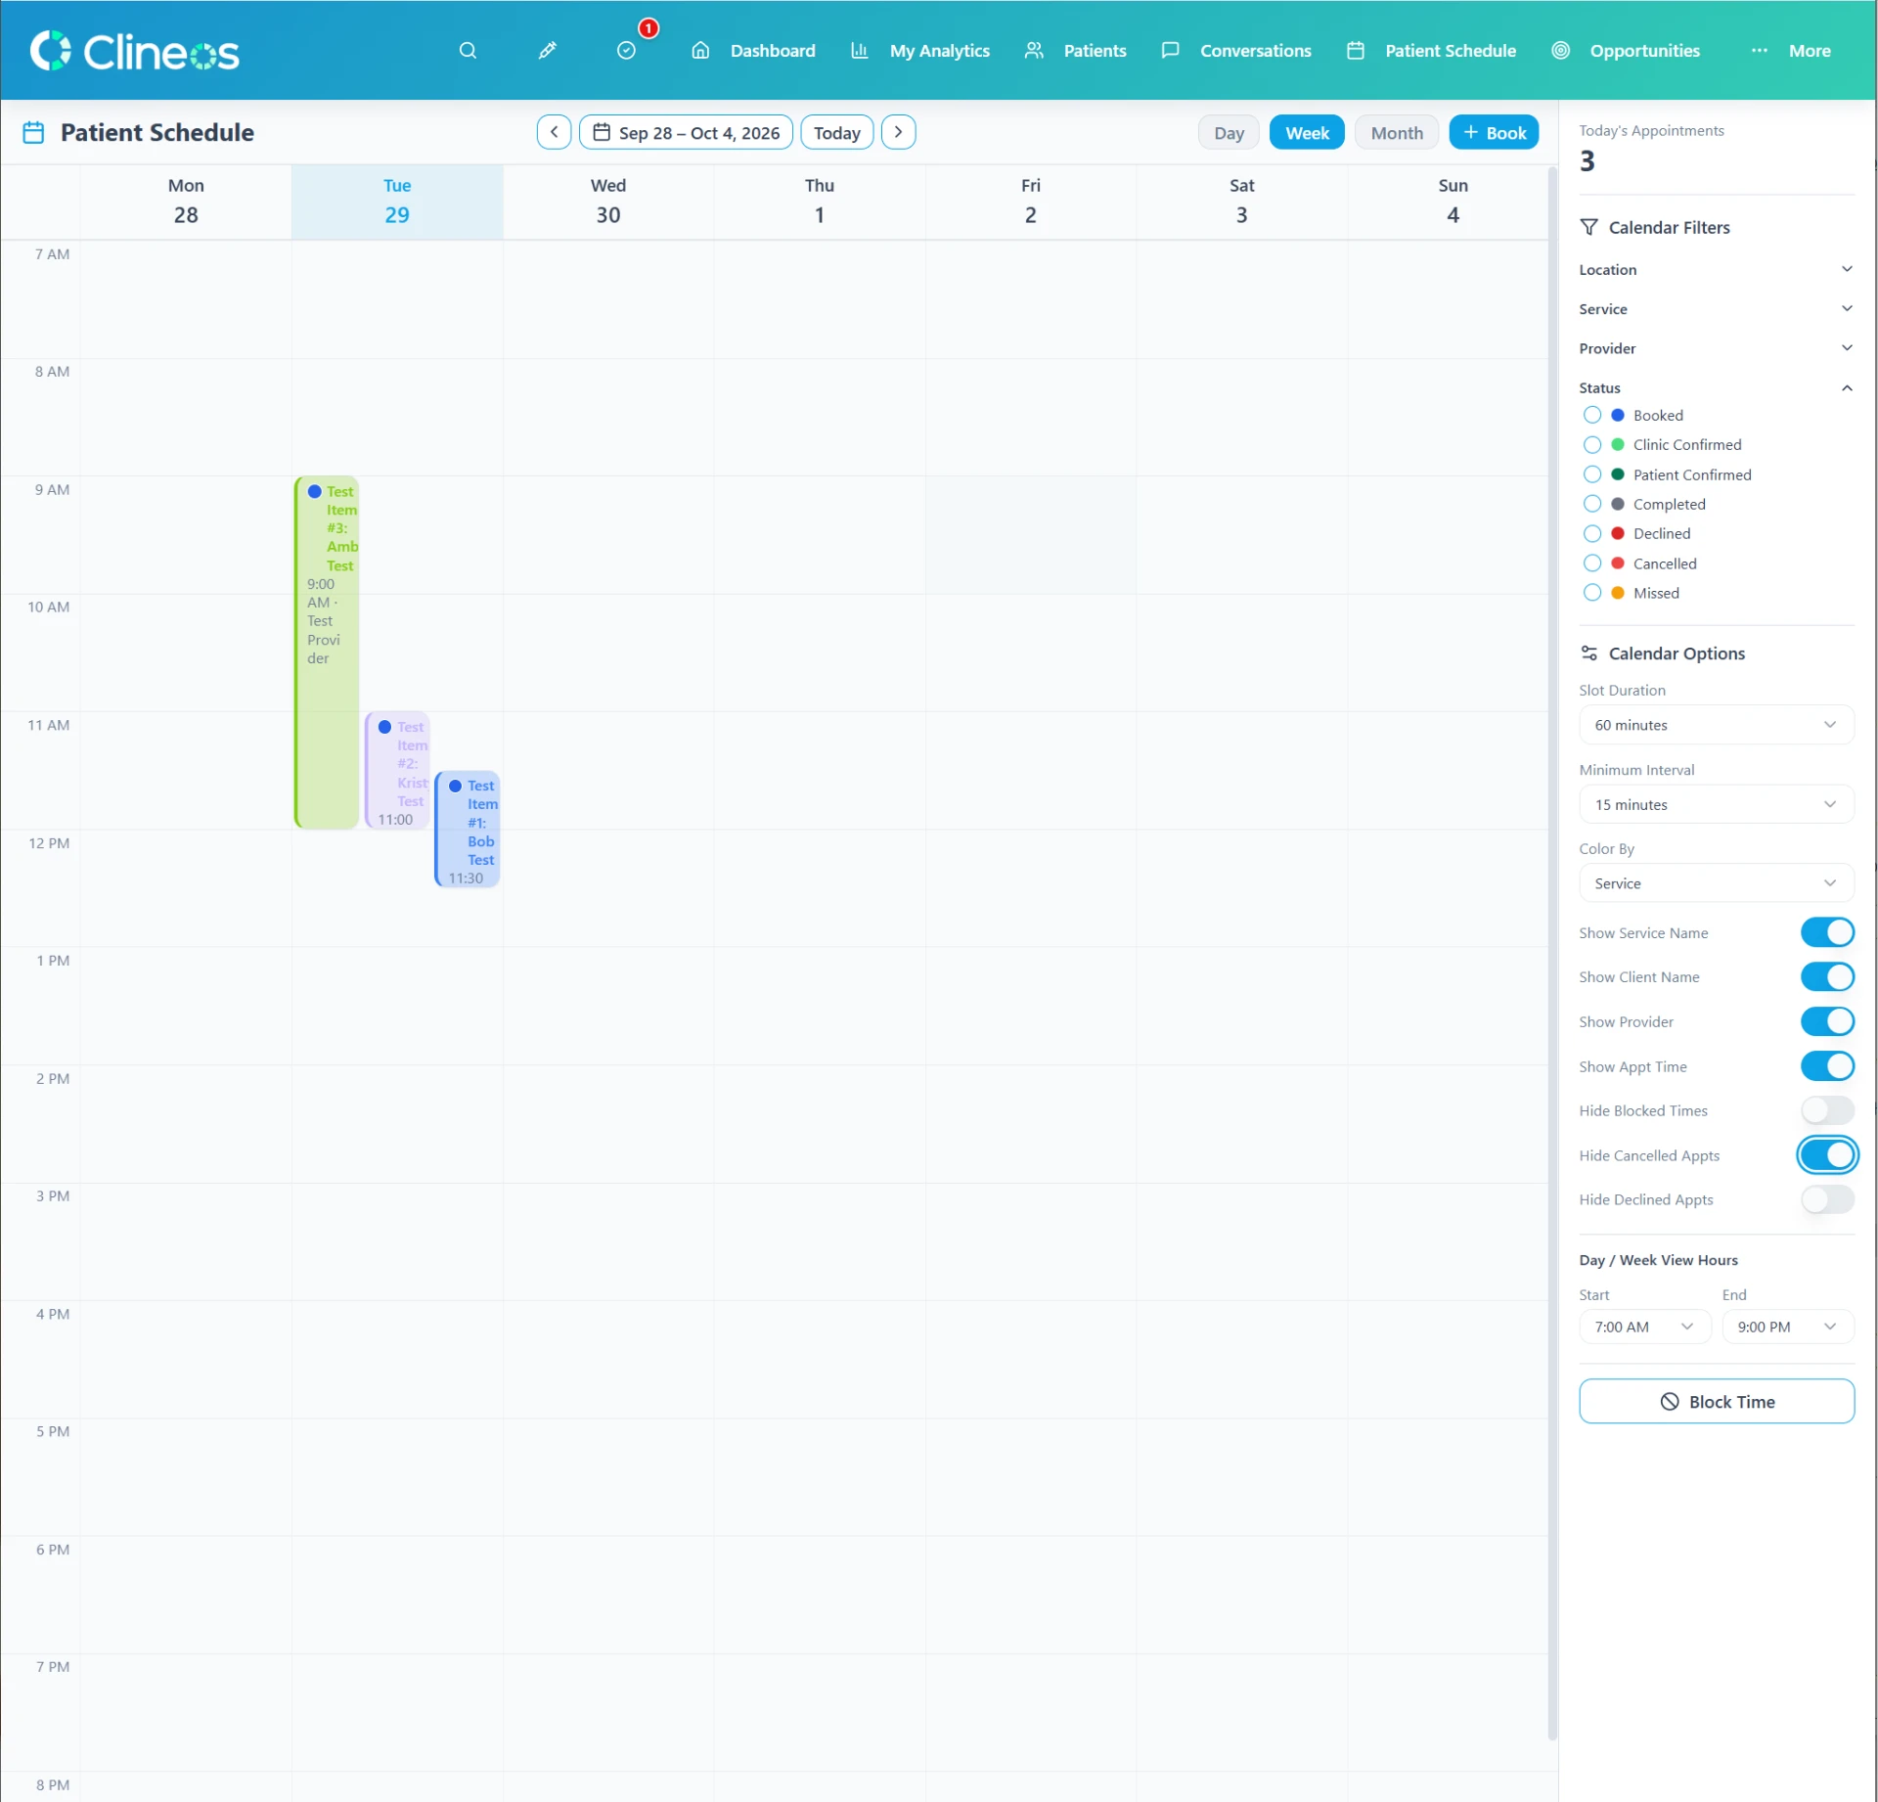Image resolution: width=1878 pixels, height=1802 pixels.
Task: Click the My Analytics bar chart icon
Action: click(859, 51)
